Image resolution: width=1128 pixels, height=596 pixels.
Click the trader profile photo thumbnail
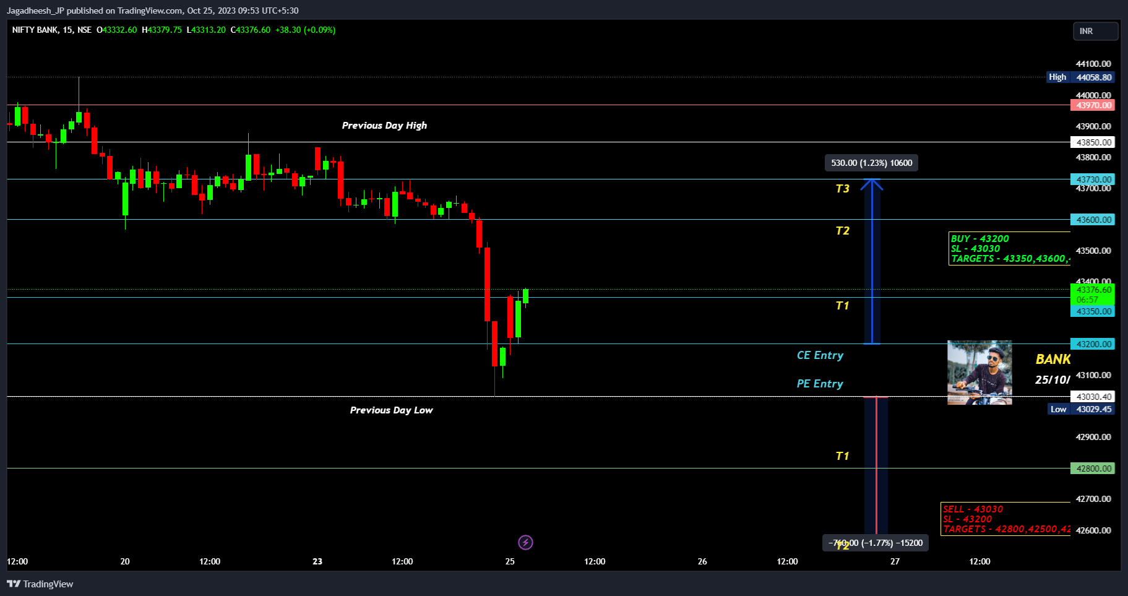coord(979,373)
